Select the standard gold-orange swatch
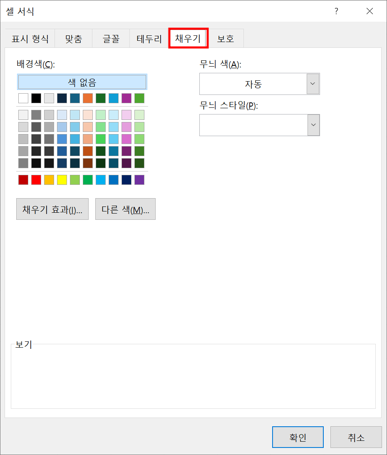The height and width of the screenshot is (455, 387). (49, 180)
